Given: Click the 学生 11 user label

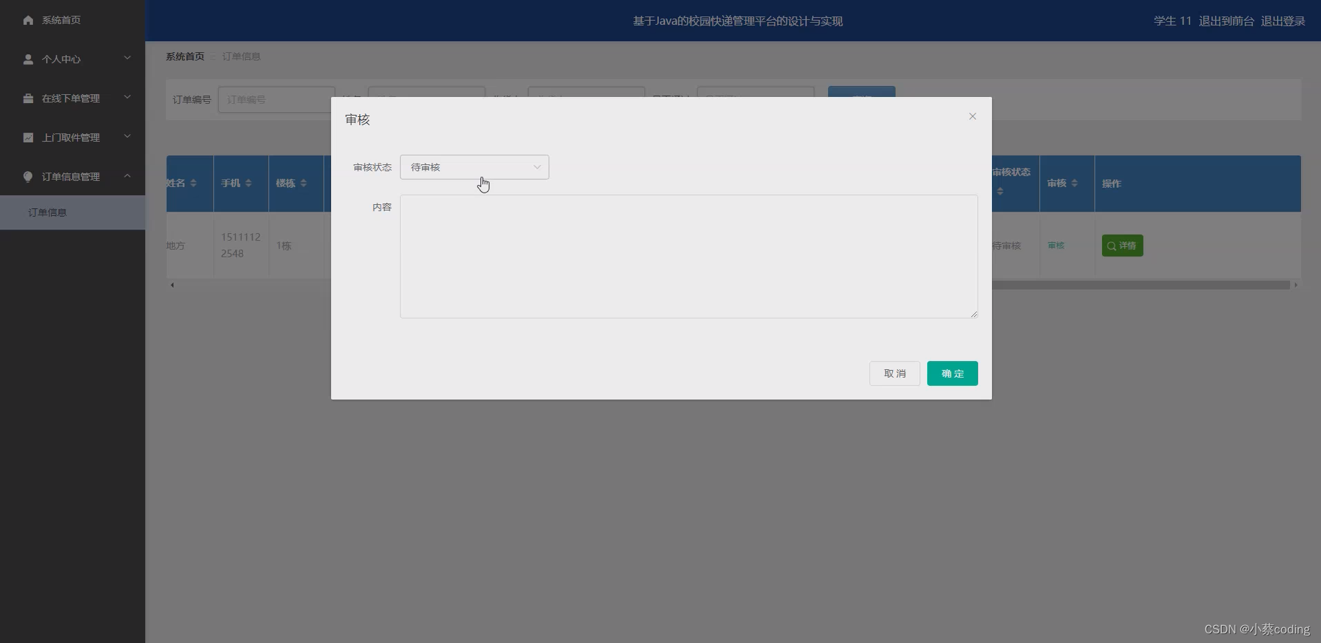Looking at the screenshot, I should click(1172, 21).
